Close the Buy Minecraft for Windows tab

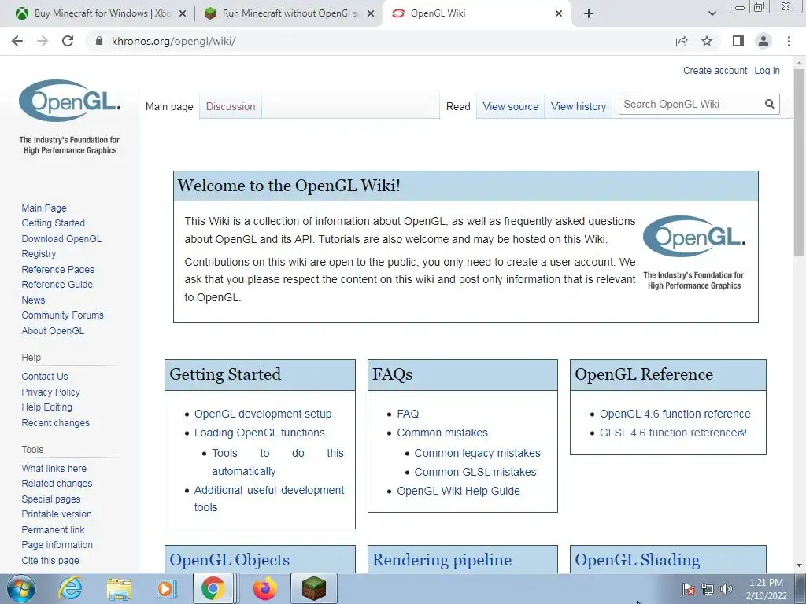pos(182,13)
